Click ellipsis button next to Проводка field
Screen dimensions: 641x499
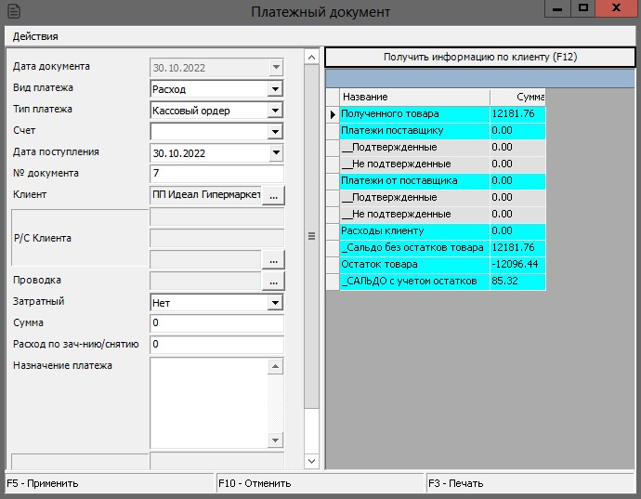(x=273, y=281)
